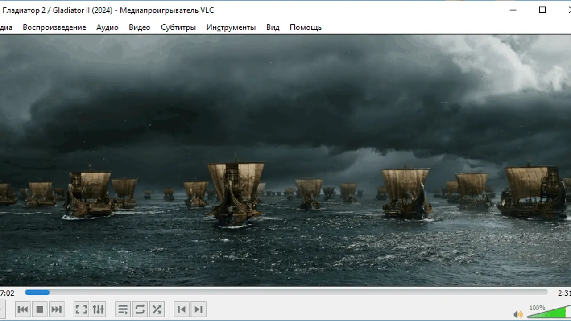Open the Вид menu

point(273,27)
